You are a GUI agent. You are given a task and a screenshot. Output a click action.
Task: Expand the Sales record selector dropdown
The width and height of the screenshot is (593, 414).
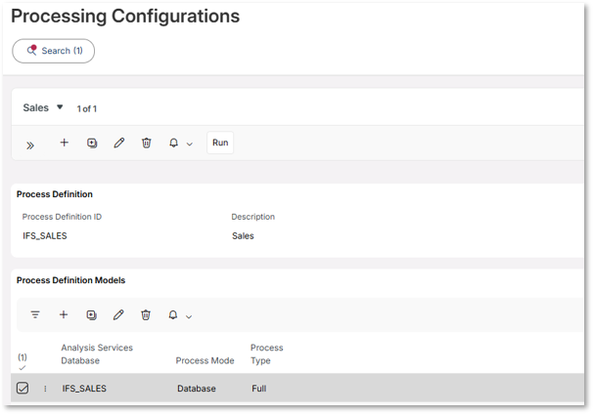tap(43, 108)
